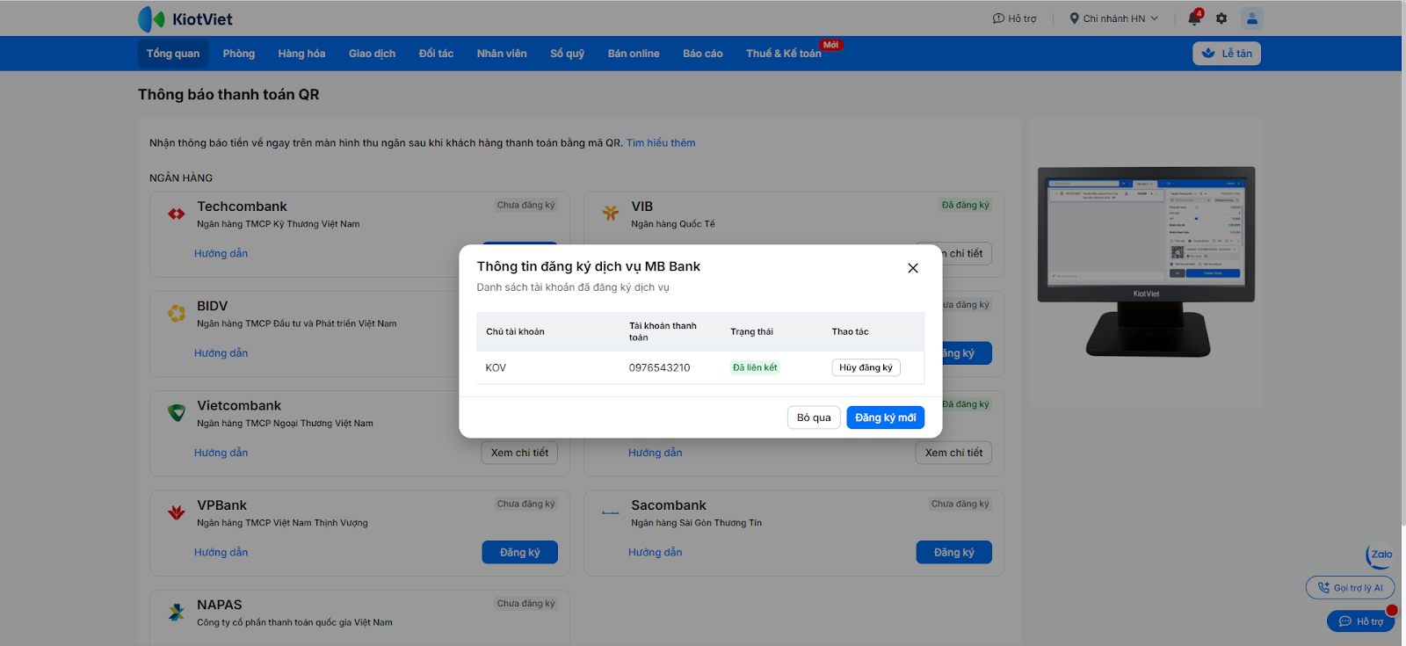Open the Phòng menu
The image size is (1406, 646).
click(239, 54)
